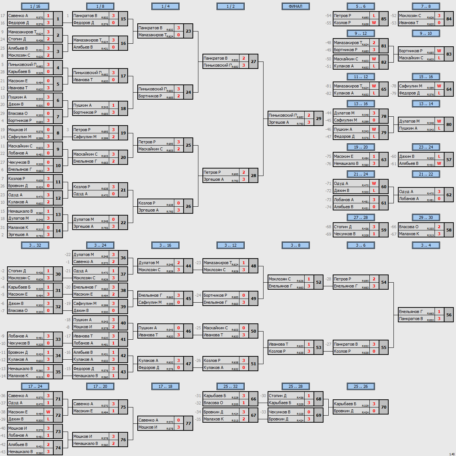Click the 27 .. 28 placement header
Viewport: 456px width, 456px height.
click(361, 217)
